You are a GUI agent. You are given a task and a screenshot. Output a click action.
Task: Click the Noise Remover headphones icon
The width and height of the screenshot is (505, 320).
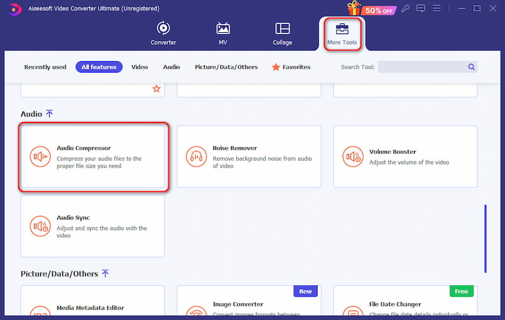tap(196, 157)
